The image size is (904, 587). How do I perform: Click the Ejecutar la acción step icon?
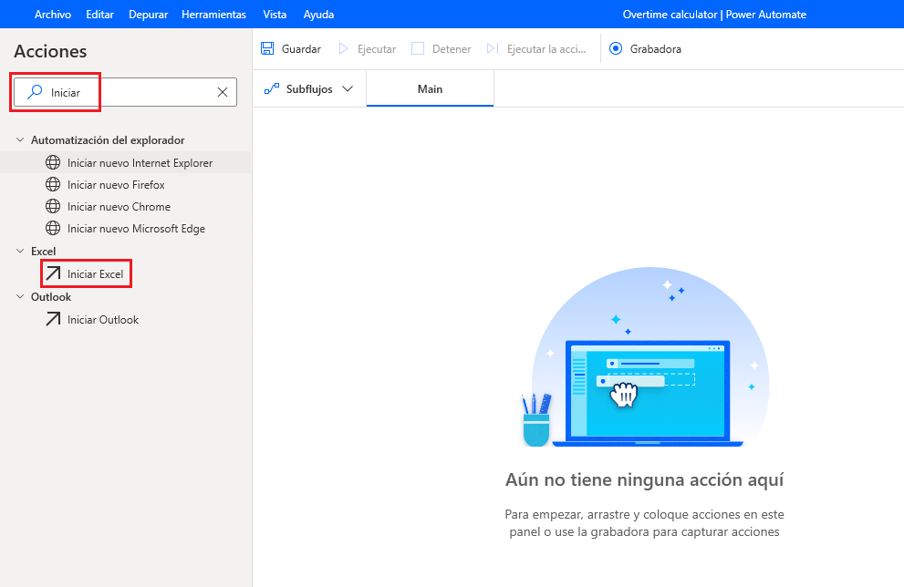(x=493, y=48)
